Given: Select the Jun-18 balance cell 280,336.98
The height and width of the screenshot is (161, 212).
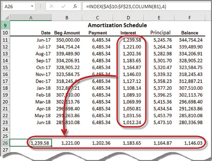Looking at the screenshot, I should pyautogui.click(x=191, y=122).
